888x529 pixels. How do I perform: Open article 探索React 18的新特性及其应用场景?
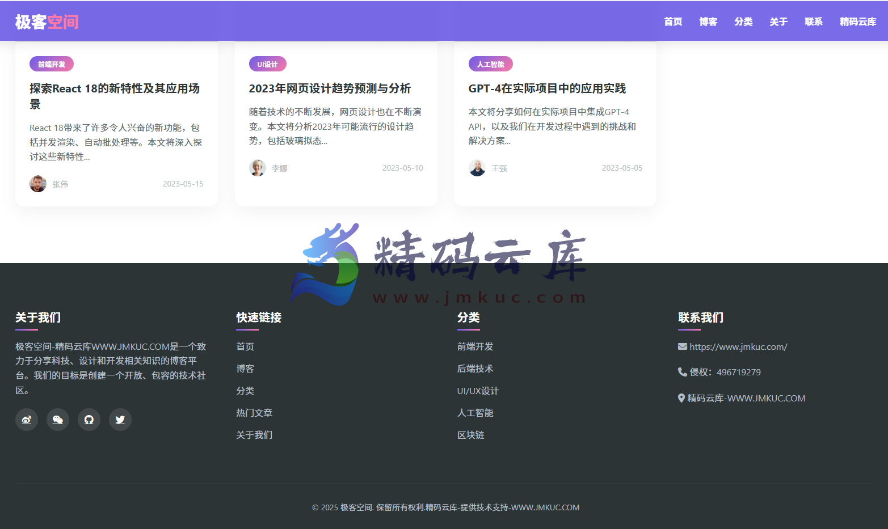pyautogui.click(x=115, y=96)
